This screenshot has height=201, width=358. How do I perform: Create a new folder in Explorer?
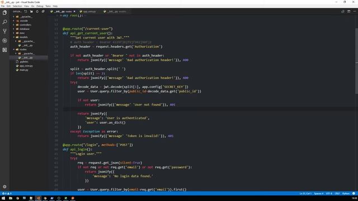(x=31, y=11)
